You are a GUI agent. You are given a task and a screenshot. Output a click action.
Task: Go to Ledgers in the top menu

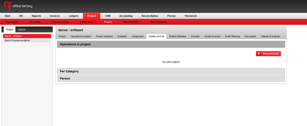(x=74, y=16)
